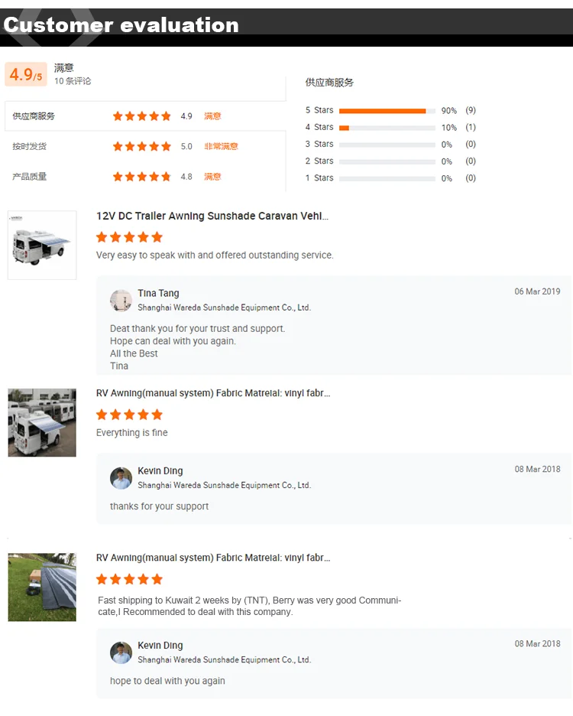Click the white van awning thumbnail
This screenshot has width=573, height=716.
[42, 245]
